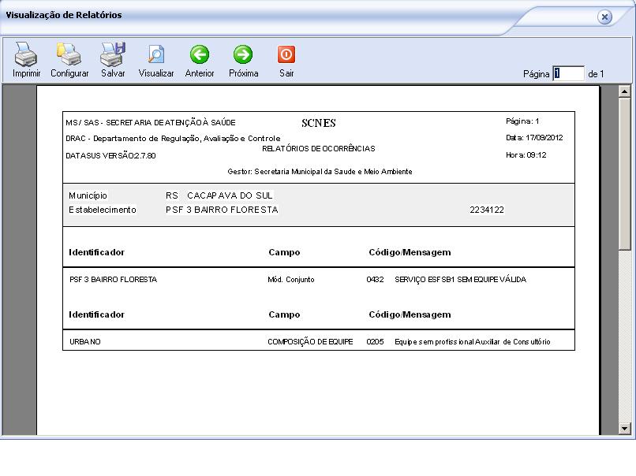
Task: Open the Configurar printer setup icon
Action: pos(69,54)
